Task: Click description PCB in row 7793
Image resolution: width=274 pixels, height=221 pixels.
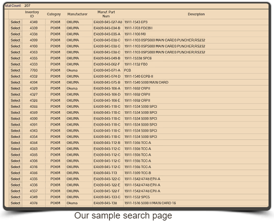Action: (x=128, y=70)
